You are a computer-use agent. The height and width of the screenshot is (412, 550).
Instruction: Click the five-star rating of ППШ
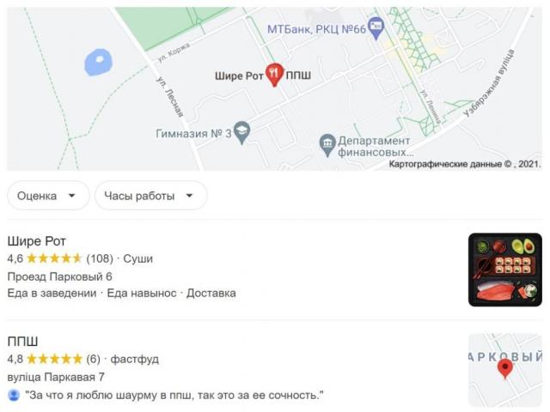pos(54,359)
